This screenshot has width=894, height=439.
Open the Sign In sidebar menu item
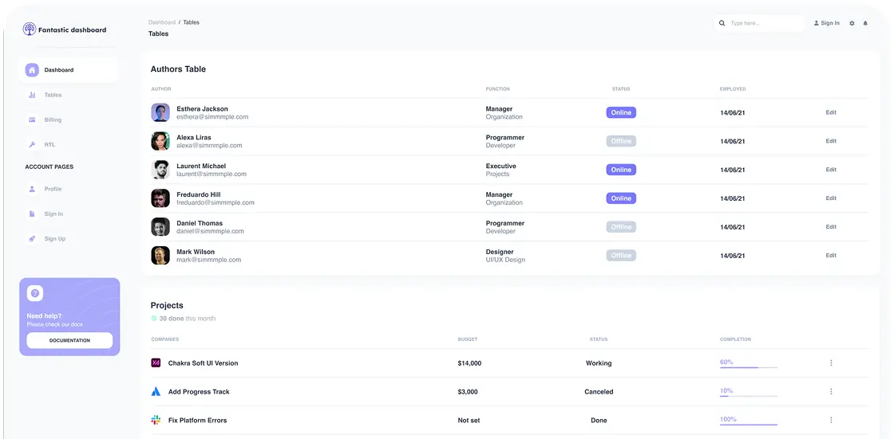[53, 214]
